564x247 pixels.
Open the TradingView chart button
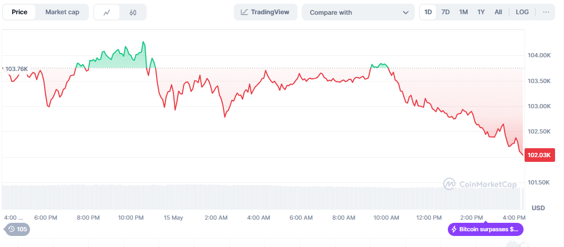coord(265,12)
